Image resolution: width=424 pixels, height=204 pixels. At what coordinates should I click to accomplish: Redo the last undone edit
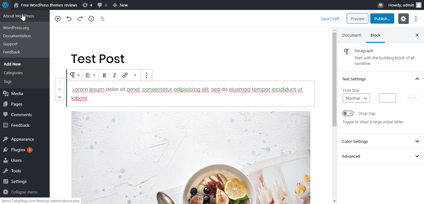(x=80, y=19)
